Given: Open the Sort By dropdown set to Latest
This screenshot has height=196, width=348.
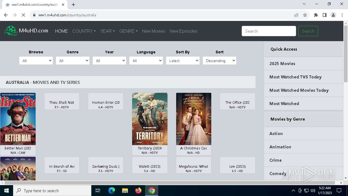Looking at the screenshot, I should pyautogui.click(x=183, y=61).
